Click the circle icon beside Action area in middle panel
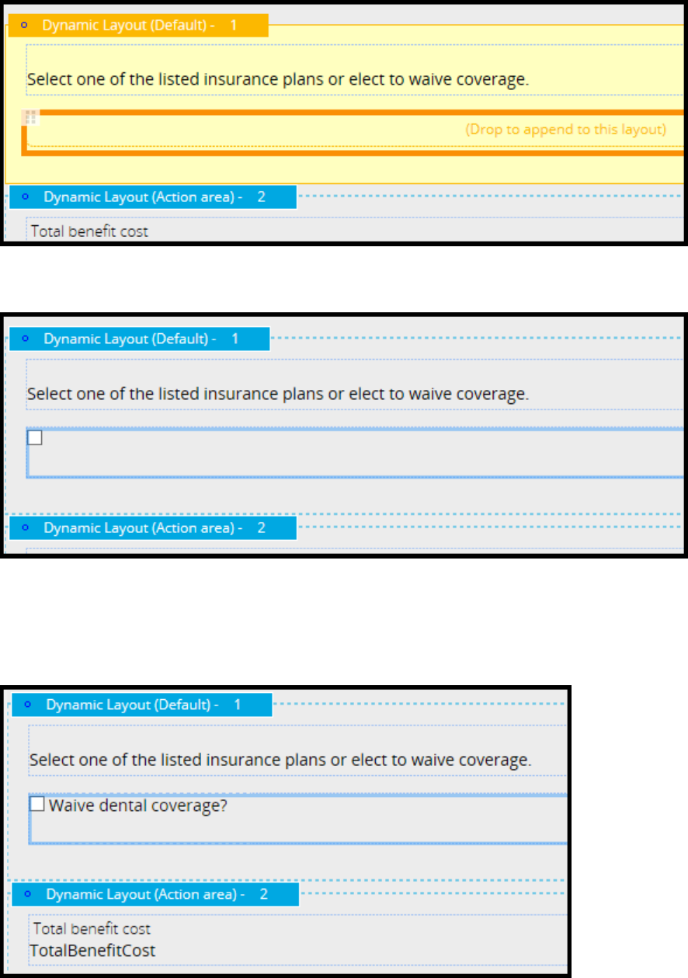The height and width of the screenshot is (978, 688). point(26,527)
